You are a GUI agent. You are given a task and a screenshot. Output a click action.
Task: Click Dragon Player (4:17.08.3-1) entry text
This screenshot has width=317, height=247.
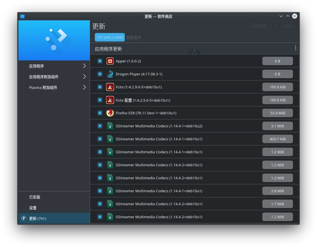139,74
